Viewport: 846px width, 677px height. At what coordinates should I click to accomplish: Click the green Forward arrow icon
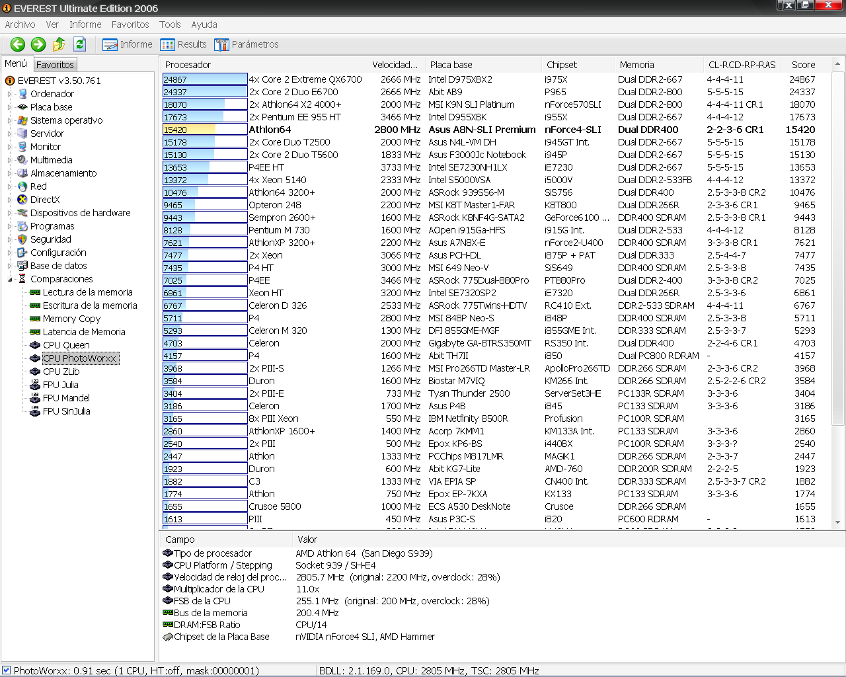point(38,44)
